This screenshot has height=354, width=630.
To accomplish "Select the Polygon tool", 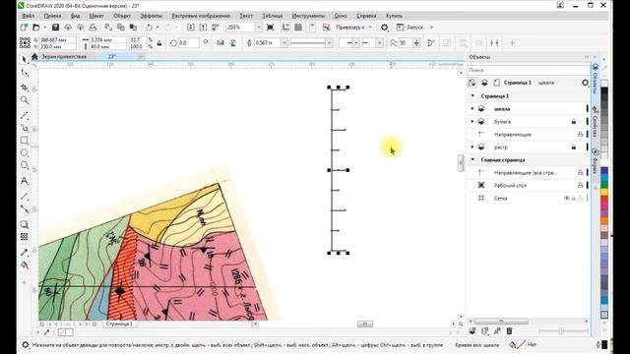I will pyautogui.click(x=25, y=165).
